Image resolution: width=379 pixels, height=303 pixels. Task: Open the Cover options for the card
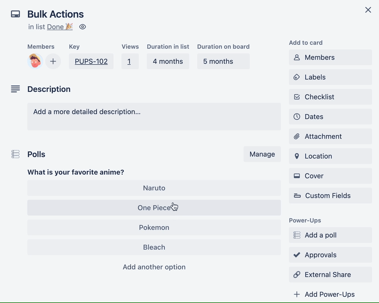pyautogui.click(x=330, y=176)
